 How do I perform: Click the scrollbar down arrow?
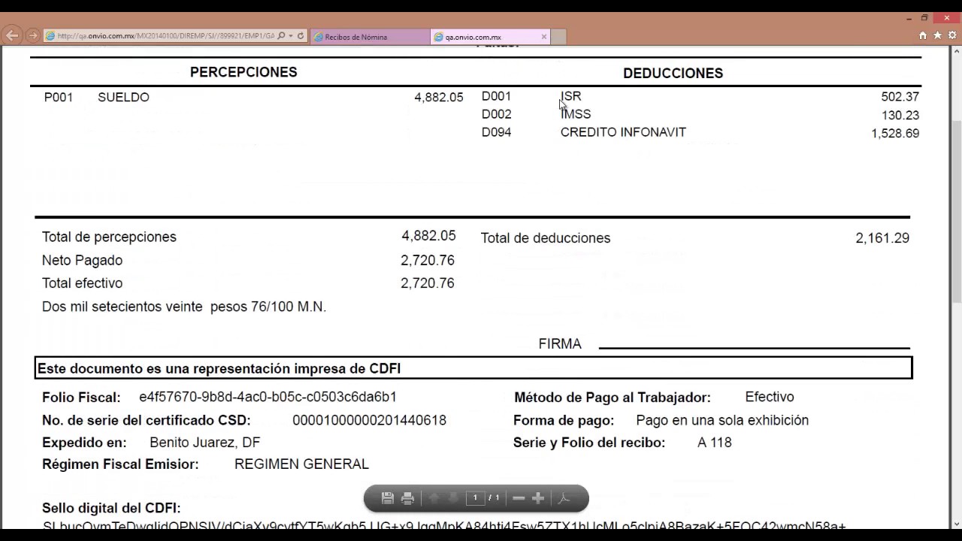point(957,524)
